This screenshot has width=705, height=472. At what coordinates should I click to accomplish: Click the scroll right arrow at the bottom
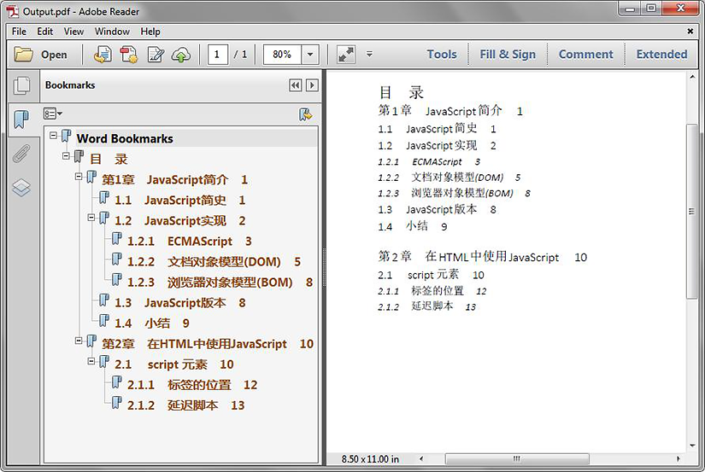(x=678, y=459)
